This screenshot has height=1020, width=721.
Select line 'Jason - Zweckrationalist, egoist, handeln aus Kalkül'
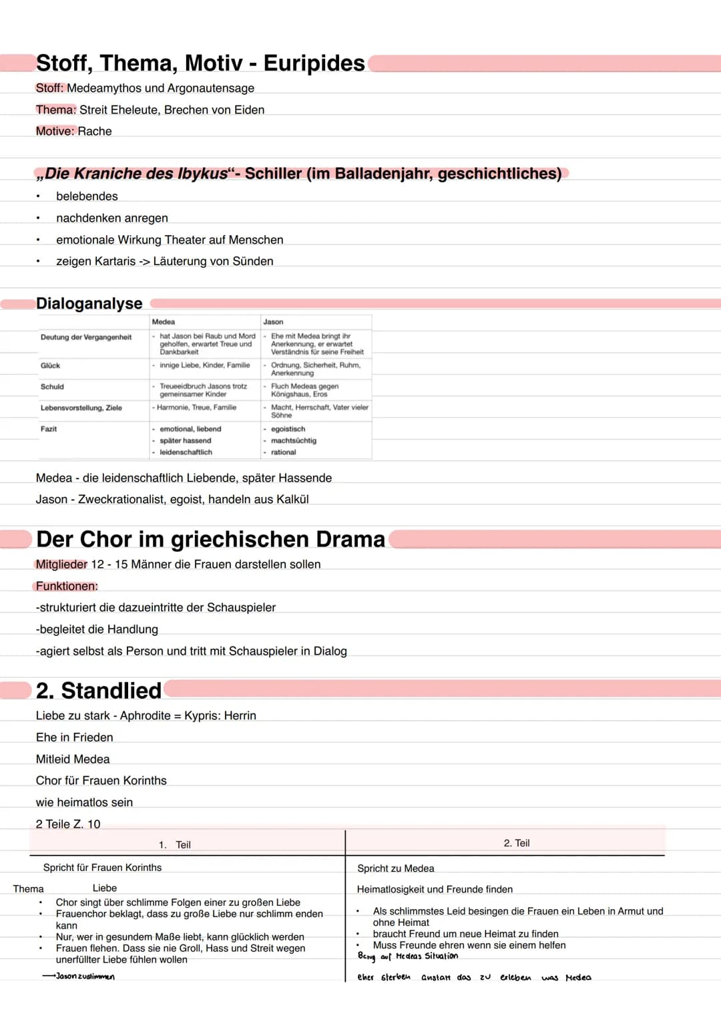tap(172, 500)
